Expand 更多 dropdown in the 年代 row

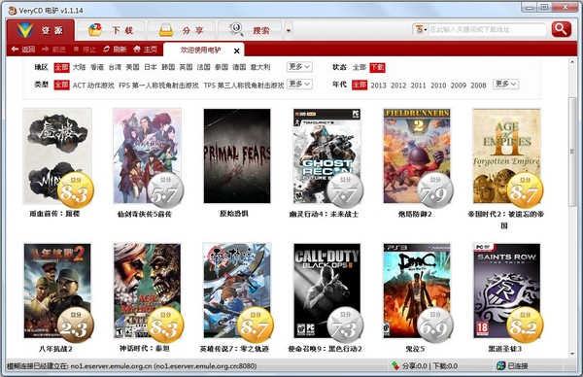505,85
